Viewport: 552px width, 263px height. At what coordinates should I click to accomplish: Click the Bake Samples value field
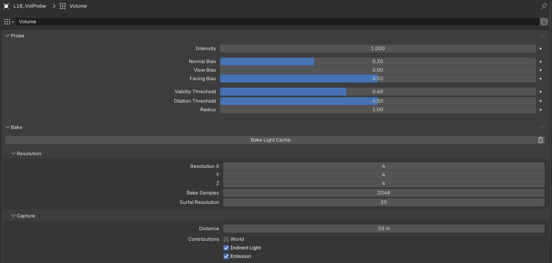384,193
